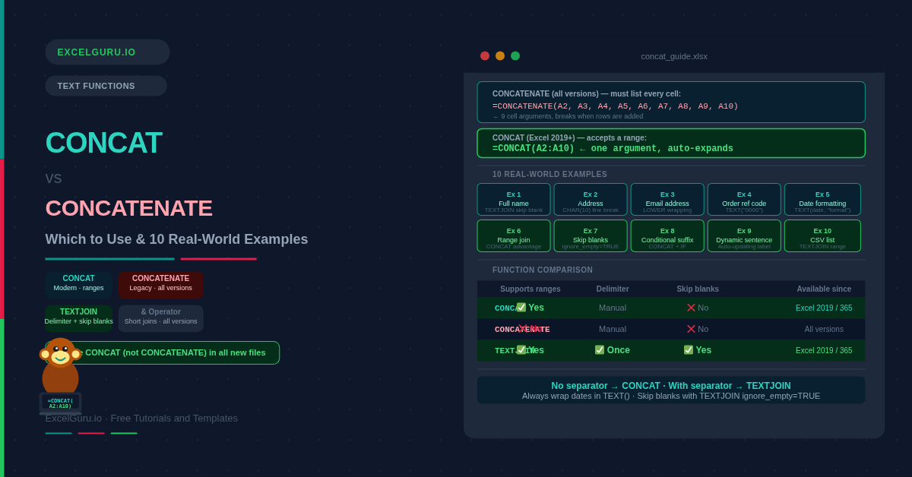912x477 pixels.
Task: Click green check in TEXTJOIN Skip blanks
Action: pyautogui.click(x=689, y=350)
